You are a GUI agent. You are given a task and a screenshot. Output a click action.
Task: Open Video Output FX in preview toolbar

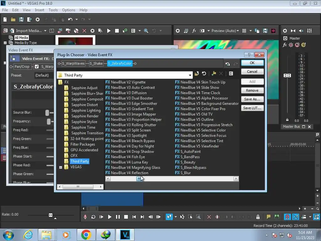194,31
